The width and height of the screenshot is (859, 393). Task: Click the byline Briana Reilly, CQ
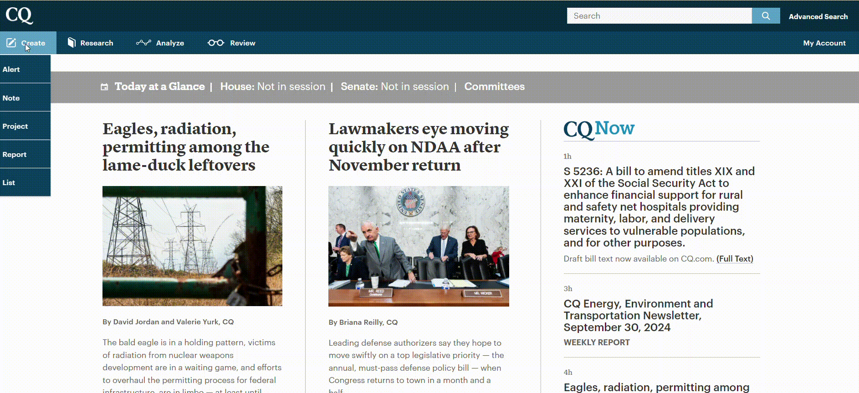[x=363, y=322]
